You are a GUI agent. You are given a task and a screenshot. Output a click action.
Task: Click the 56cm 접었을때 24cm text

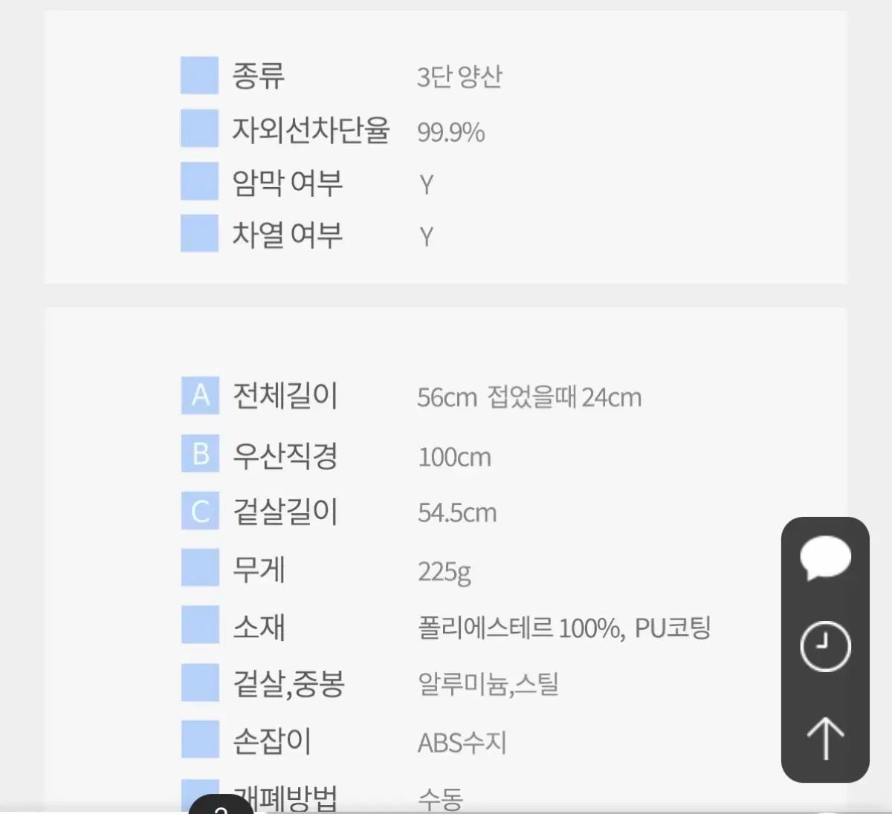529,398
